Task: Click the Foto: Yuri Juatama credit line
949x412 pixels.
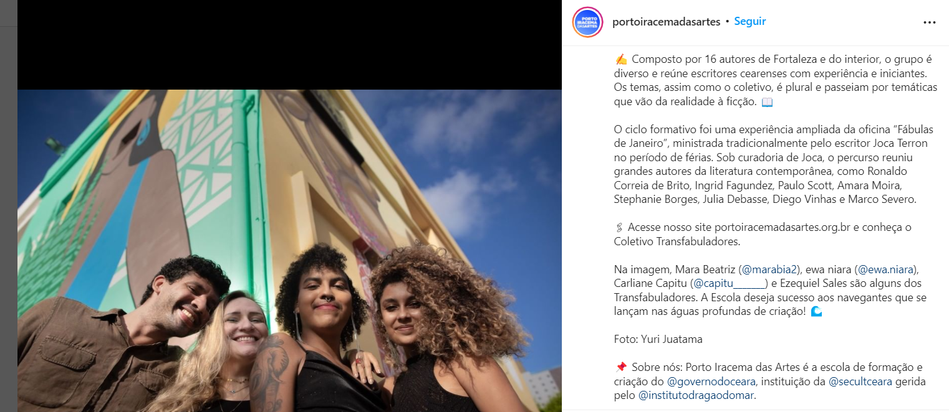Action: (650, 339)
